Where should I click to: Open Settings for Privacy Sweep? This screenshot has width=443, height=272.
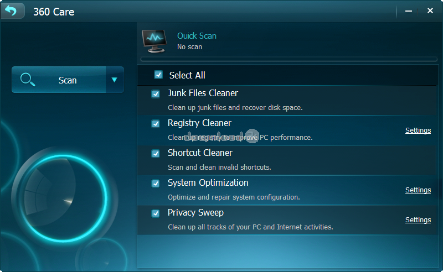pos(418,220)
